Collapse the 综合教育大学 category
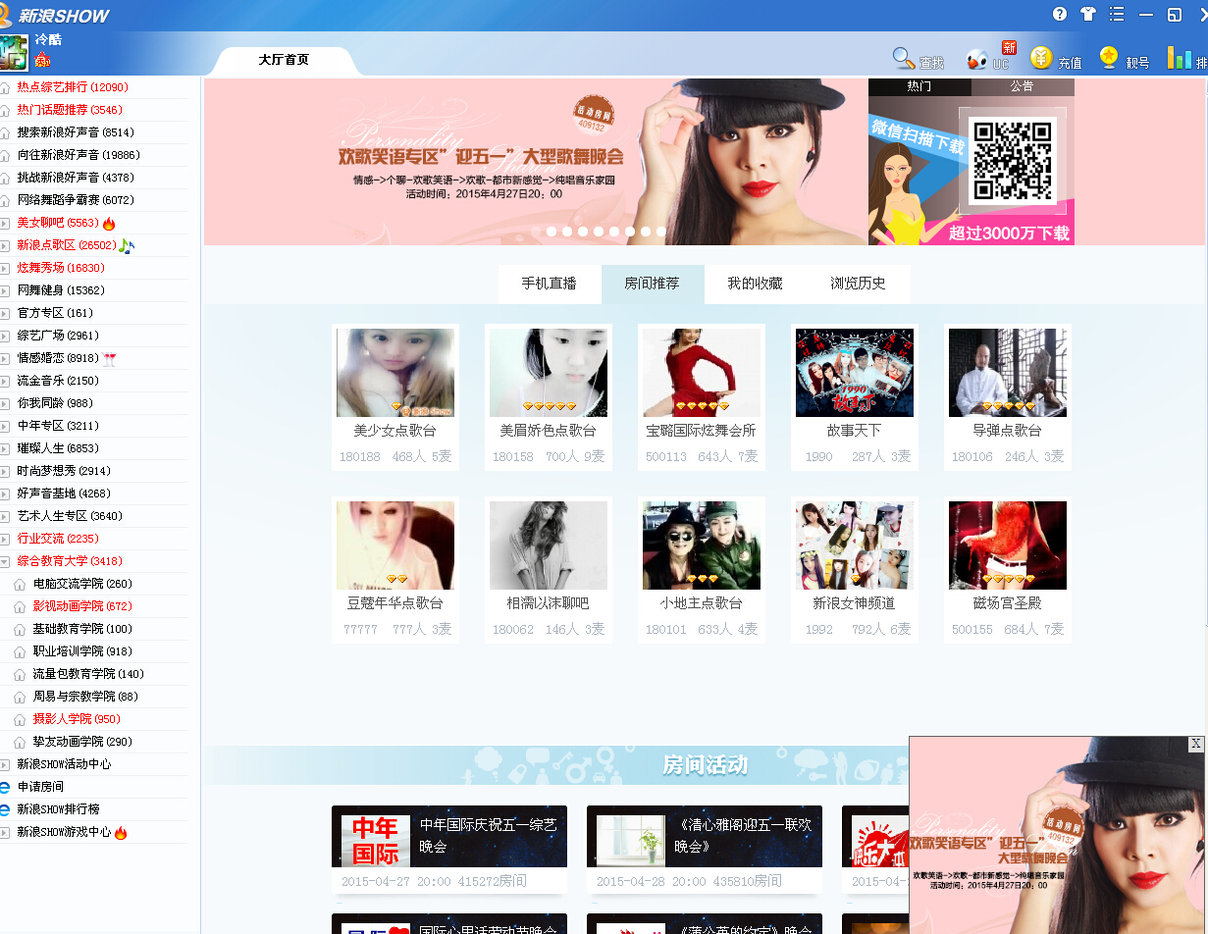 6,562
